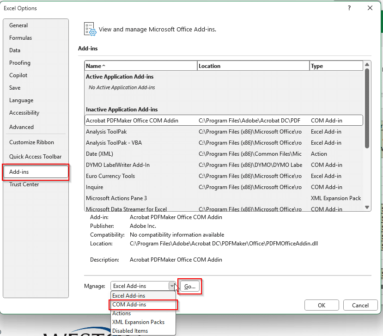Select the Analysis ToolPak row

coord(224,132)
